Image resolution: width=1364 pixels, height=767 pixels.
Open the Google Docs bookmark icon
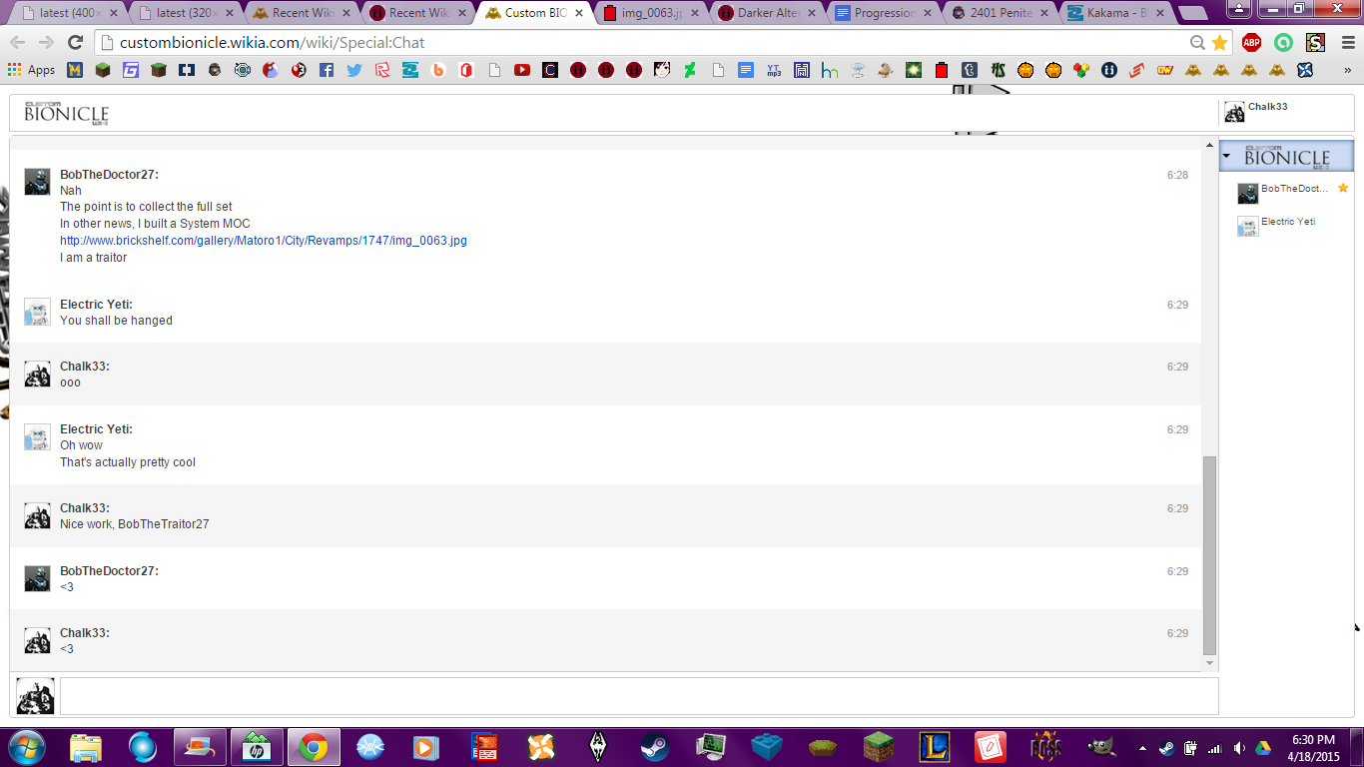click(x=746, y=70)
